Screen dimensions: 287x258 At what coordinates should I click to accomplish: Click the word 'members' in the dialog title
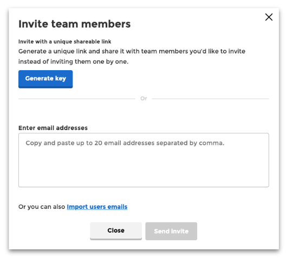pyautogui.click(x=106, y=24)
